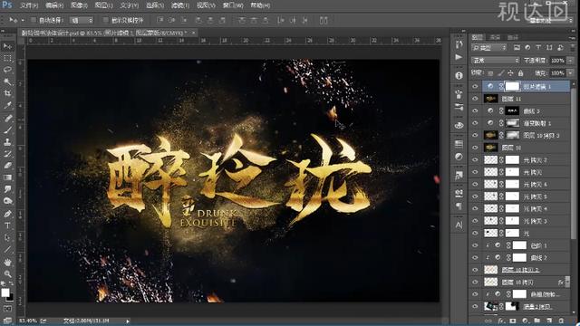This screenshot has width=580, height=326.
Task: Click the 图层 11 layer thumbnail
Action: click(x=490, y=99)
